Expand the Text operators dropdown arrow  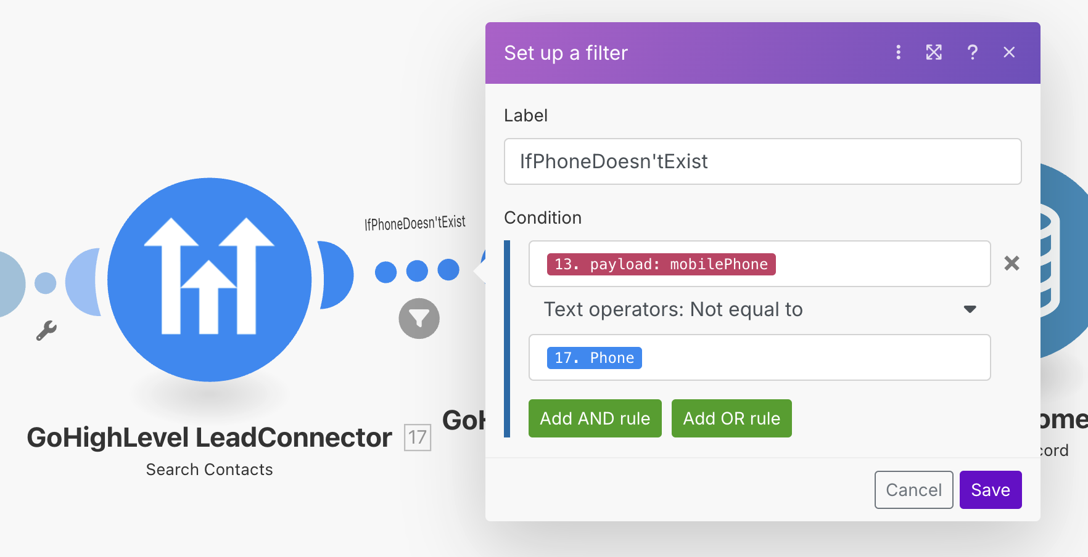point(970,309)
